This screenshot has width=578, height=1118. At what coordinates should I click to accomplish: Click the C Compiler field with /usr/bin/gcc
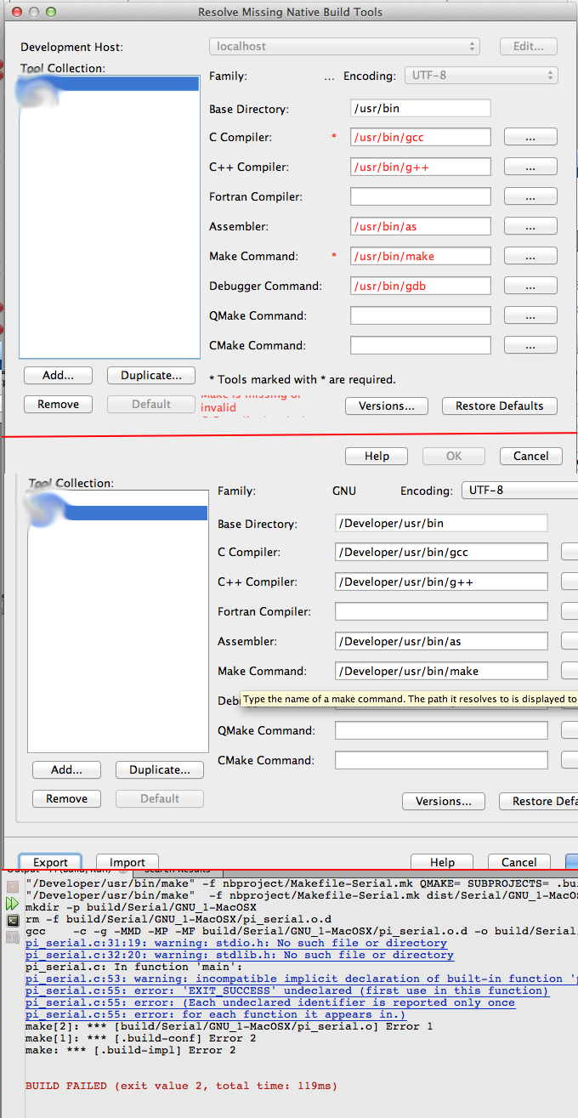pos(421,137)
